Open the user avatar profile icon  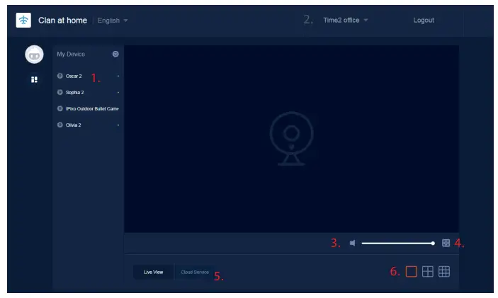coord(34,55)
